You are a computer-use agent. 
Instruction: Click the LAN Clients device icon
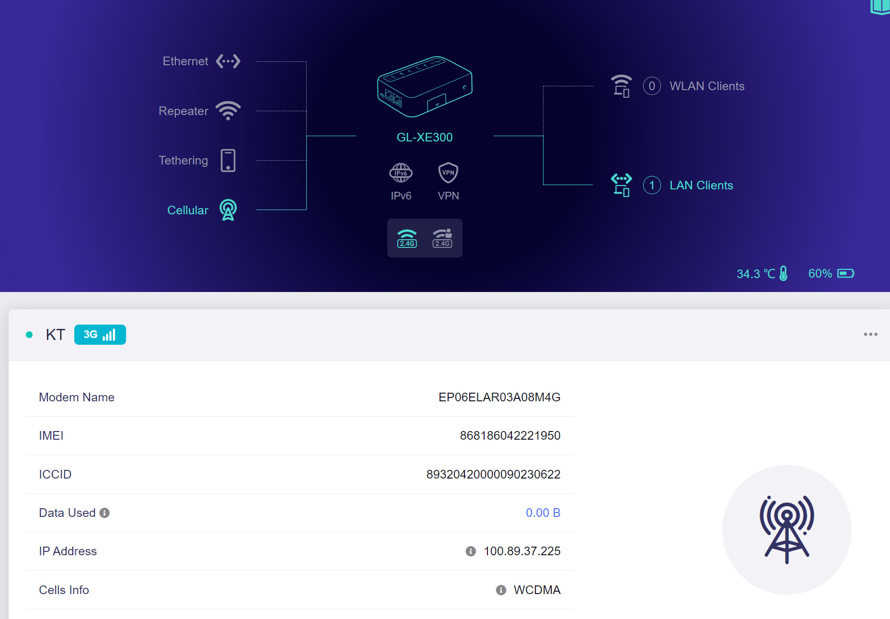(621, 185)
